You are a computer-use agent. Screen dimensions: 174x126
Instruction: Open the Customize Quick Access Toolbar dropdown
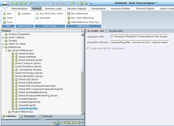tap(91, 4)
